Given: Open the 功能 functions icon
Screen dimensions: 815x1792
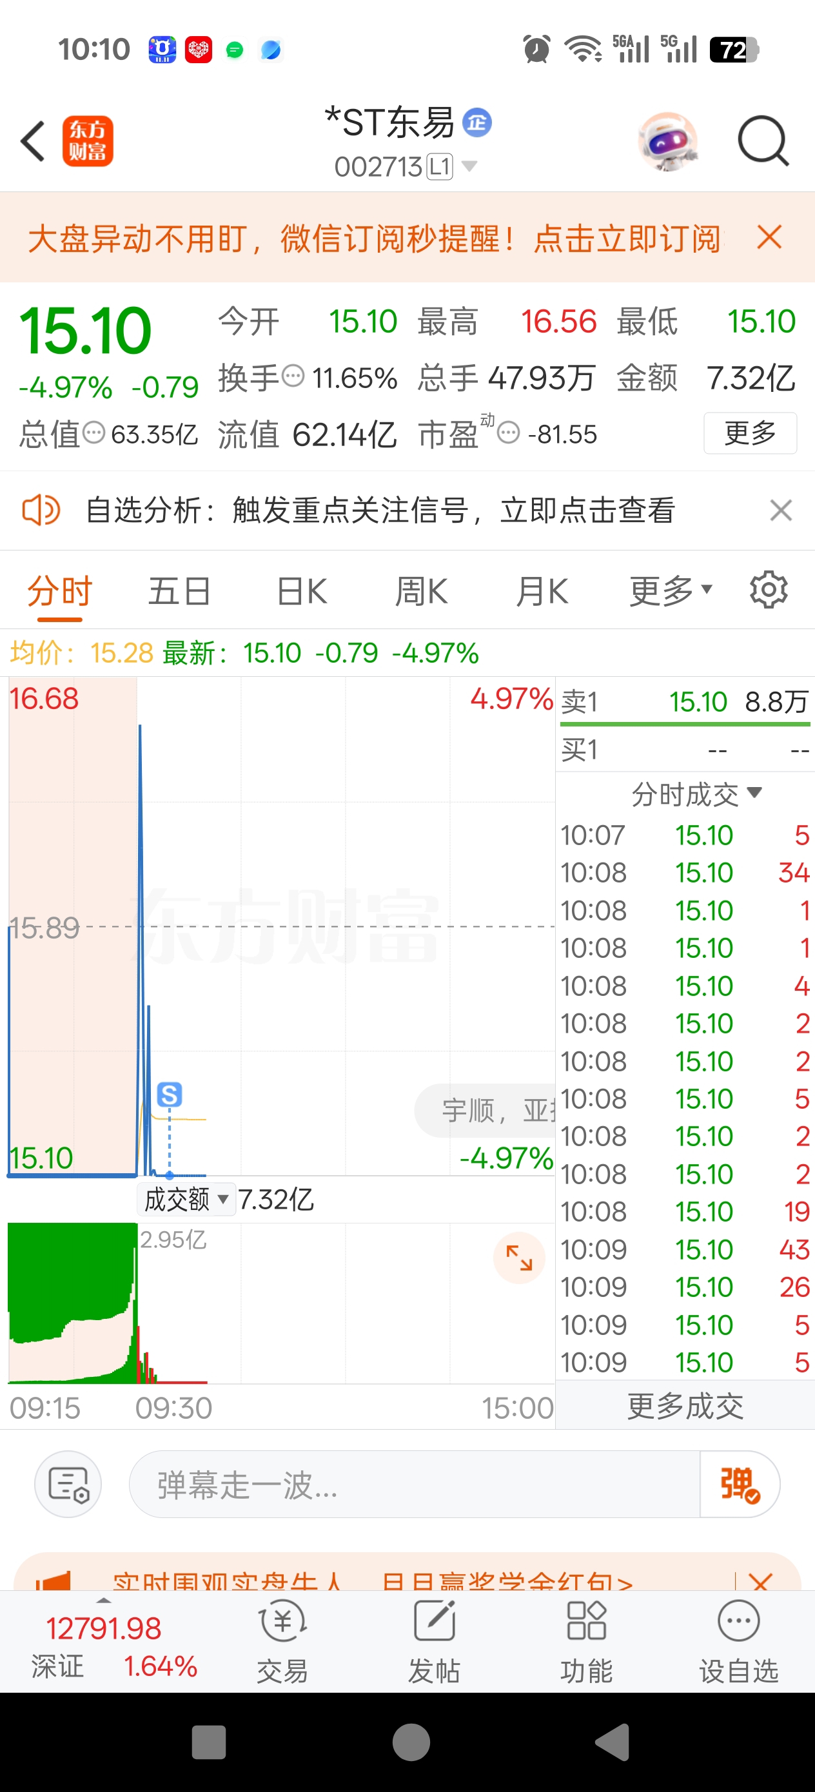Looking at the screenshot, I should click(x=587, y=1642).
